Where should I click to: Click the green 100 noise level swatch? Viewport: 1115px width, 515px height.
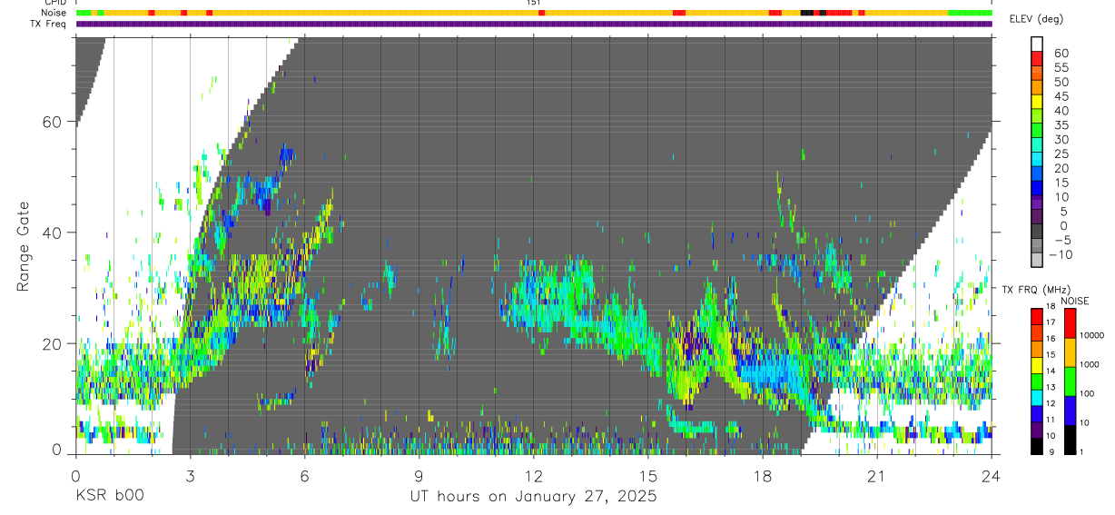(x=1071, y=381)
